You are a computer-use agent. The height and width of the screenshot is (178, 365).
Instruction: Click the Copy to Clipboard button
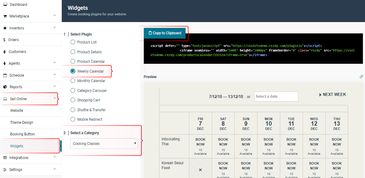pyautogui.click(x=165, y=33)
